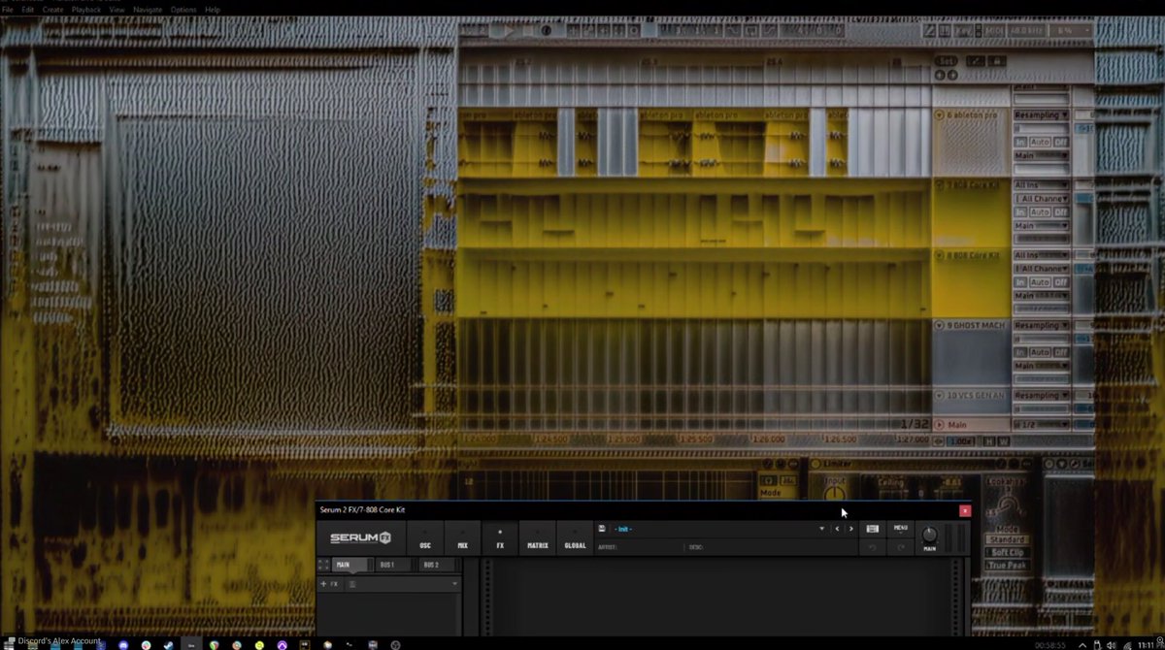
Task: Select Standard mode in the Limiter
Action: (x=1007, y=539)
